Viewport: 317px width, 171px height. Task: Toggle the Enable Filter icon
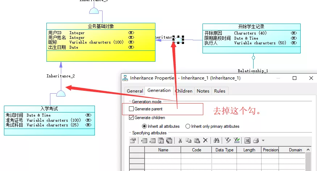point(236,141)
